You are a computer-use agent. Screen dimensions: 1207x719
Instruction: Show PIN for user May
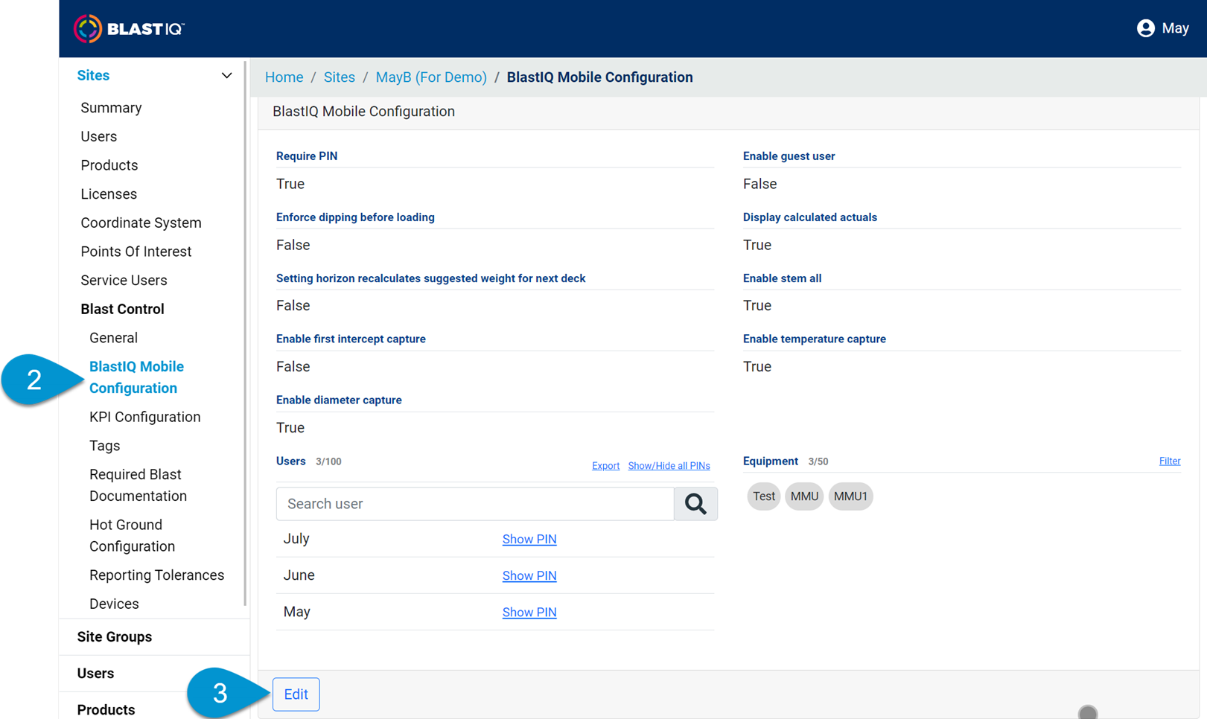pos(529,613)
